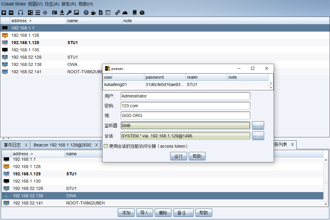Click credentials table scroll up arrow in psexec
The height and width of the screenshot is (220, 330).
[x=271, y=83]
